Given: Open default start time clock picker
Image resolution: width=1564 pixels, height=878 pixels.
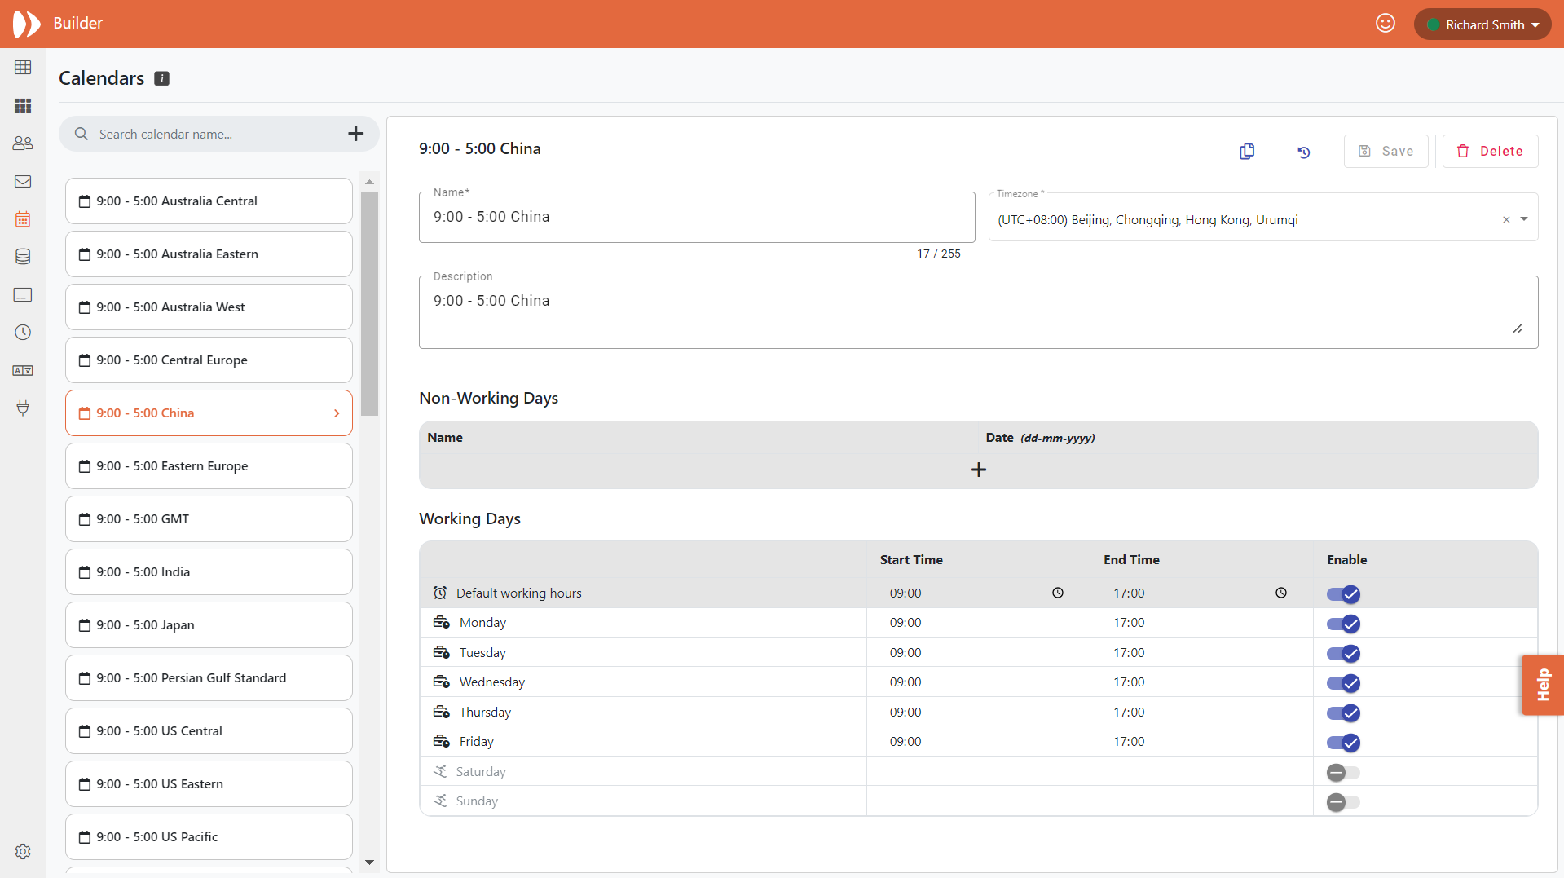Looking at the screenshot, I should tap(1057, 593).
